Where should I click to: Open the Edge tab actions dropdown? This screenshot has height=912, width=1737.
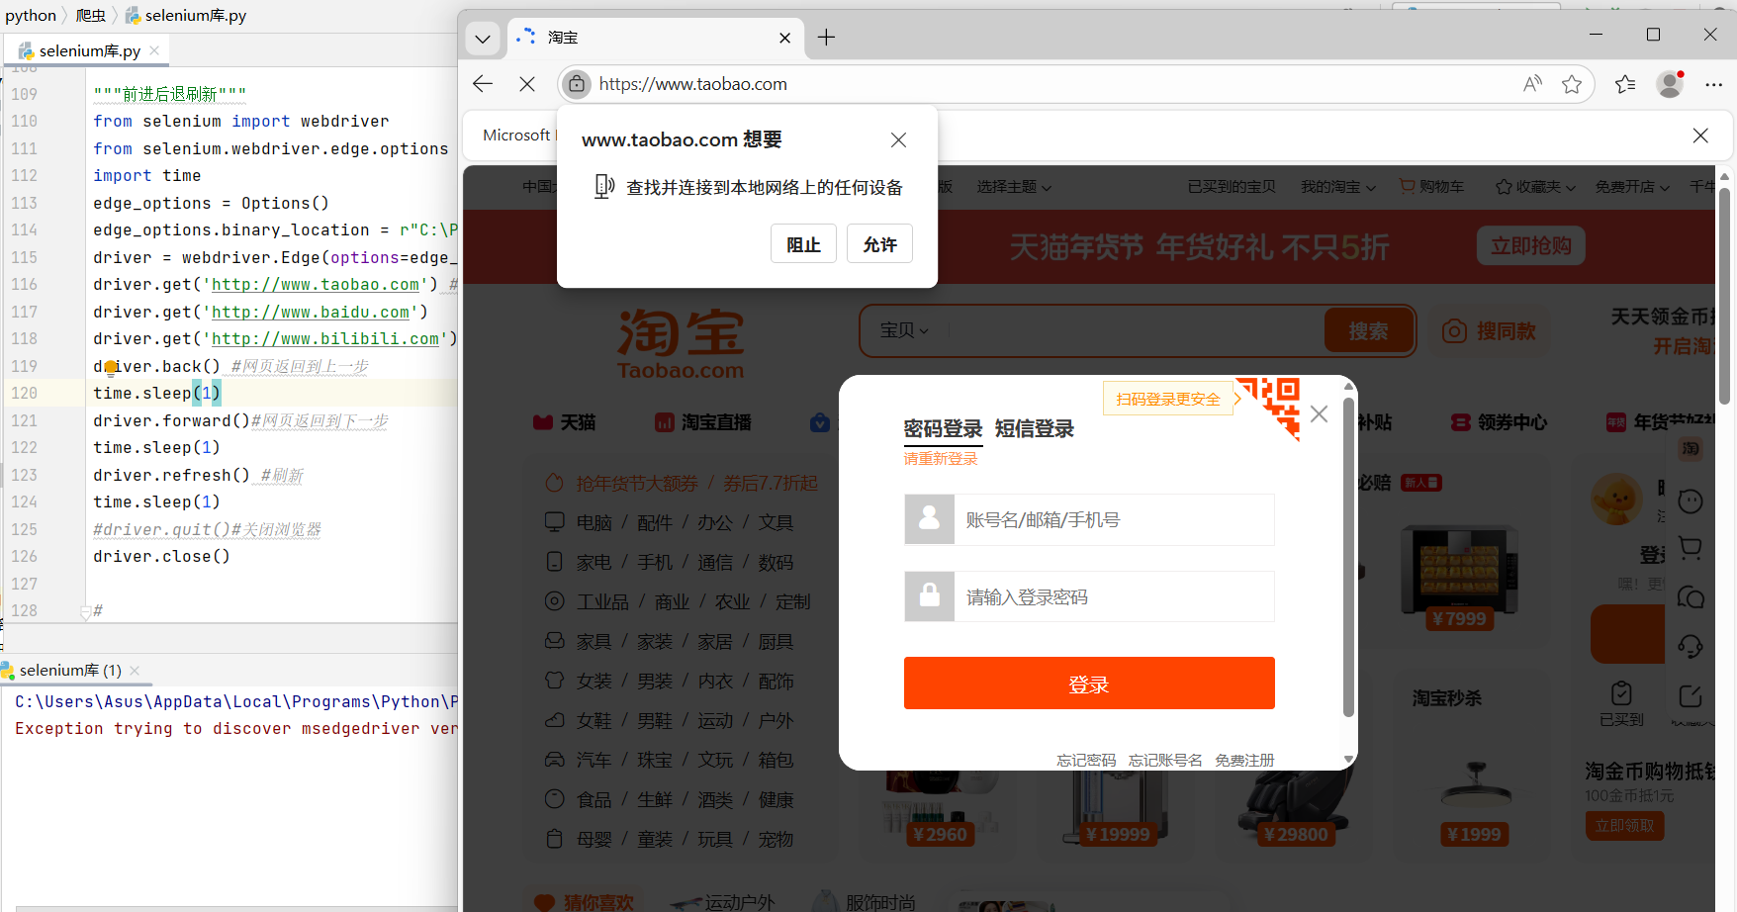coord(483,39)
